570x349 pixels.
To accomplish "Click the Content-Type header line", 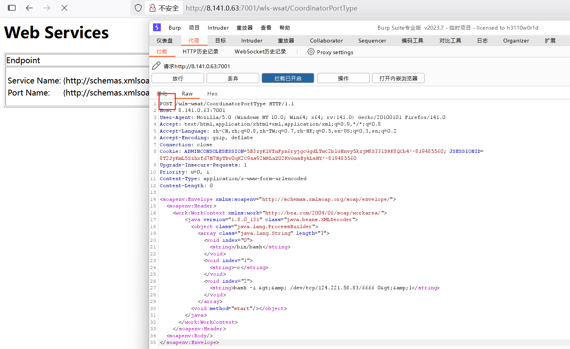I will [233, 179].
